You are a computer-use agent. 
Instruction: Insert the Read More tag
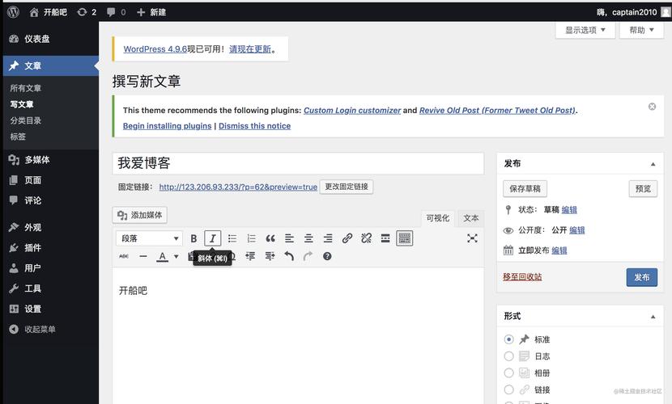click(x=385, y=238)
